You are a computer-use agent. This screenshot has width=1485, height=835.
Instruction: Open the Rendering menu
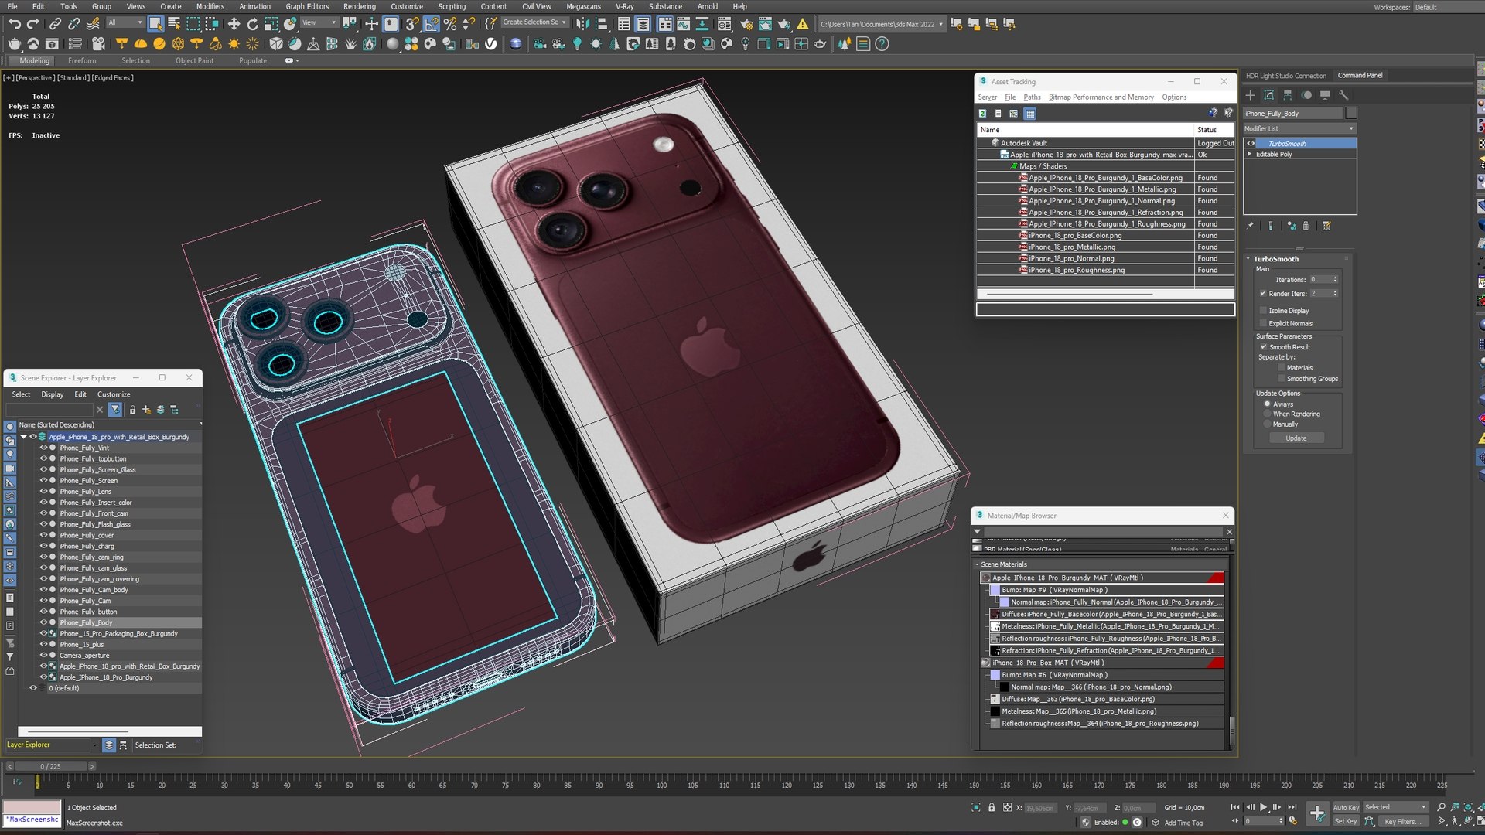(360, 6)
